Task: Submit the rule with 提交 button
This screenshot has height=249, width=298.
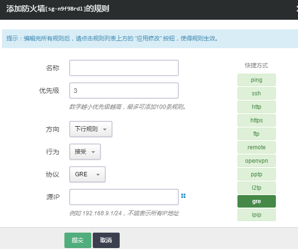Action: coord(77,240)
